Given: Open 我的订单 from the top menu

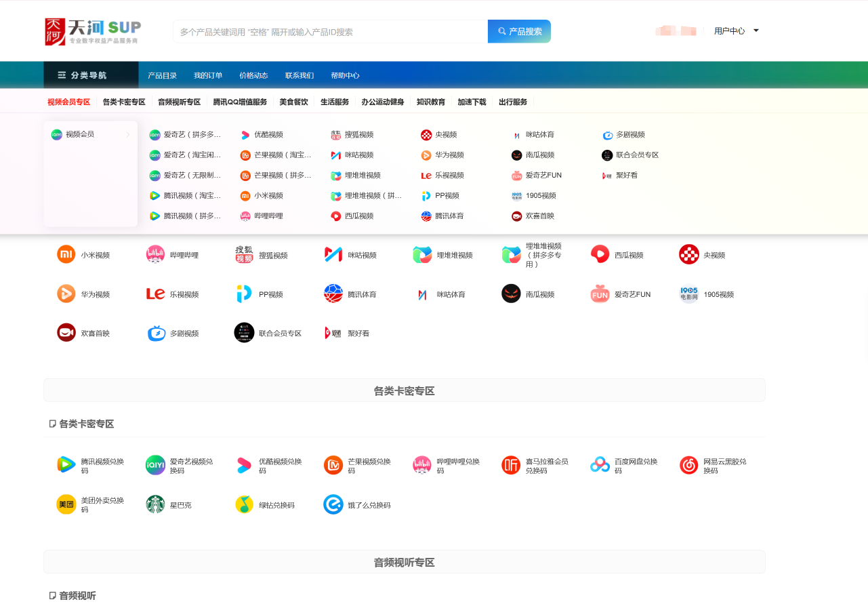Looking at the screenshot, I should tap(208, 75).
